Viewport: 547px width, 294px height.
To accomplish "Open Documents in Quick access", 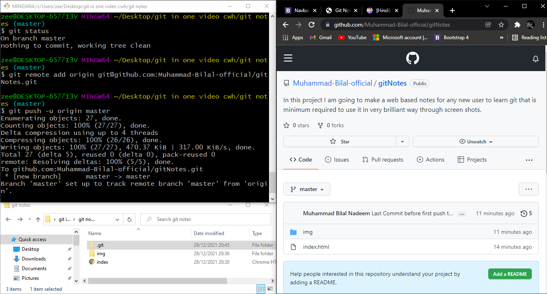I will (x=34, y=269).
